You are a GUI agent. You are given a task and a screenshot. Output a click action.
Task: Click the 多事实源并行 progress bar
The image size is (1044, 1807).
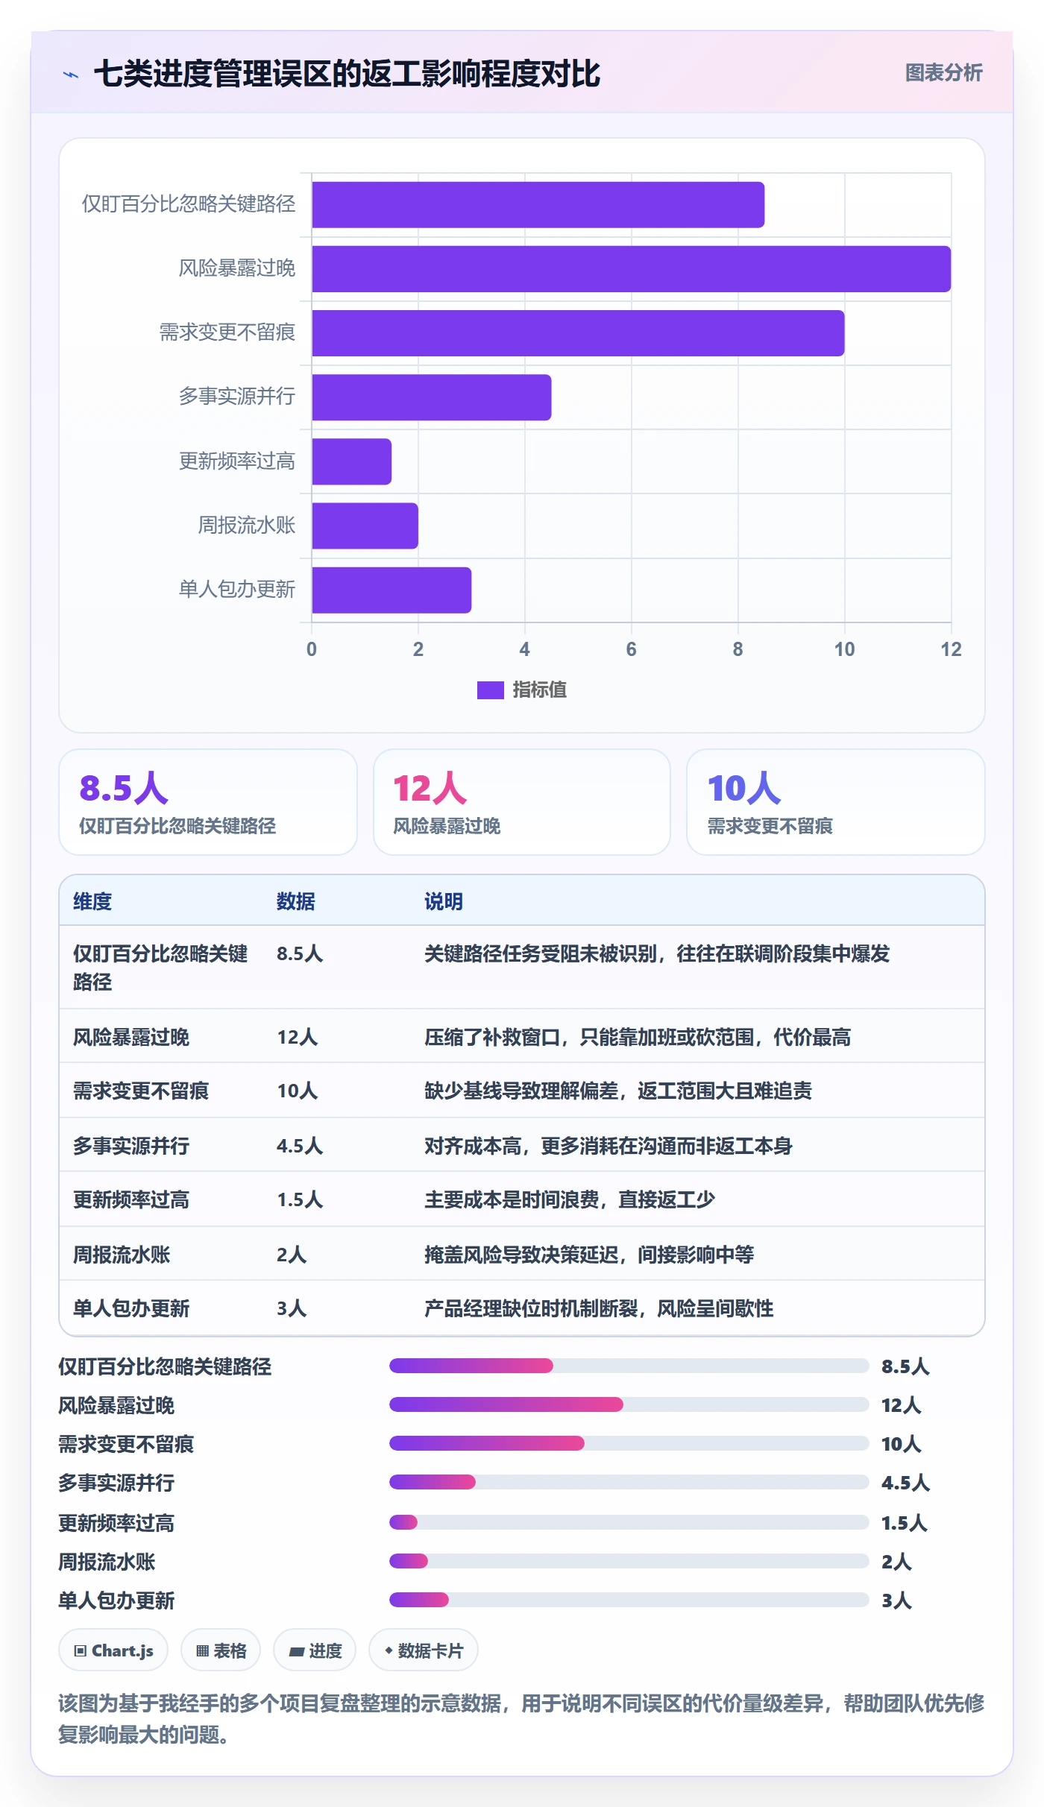point(629,1482)
